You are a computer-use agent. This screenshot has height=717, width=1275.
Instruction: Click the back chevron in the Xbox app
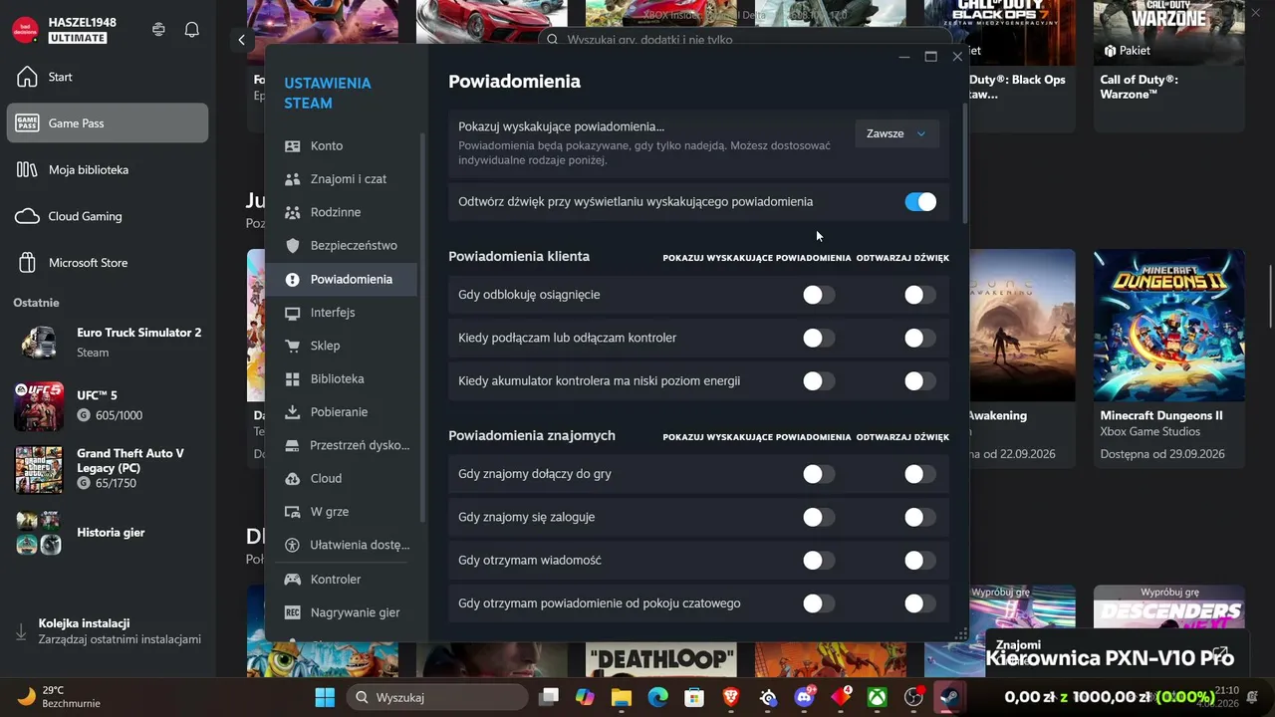click(242, 40)
